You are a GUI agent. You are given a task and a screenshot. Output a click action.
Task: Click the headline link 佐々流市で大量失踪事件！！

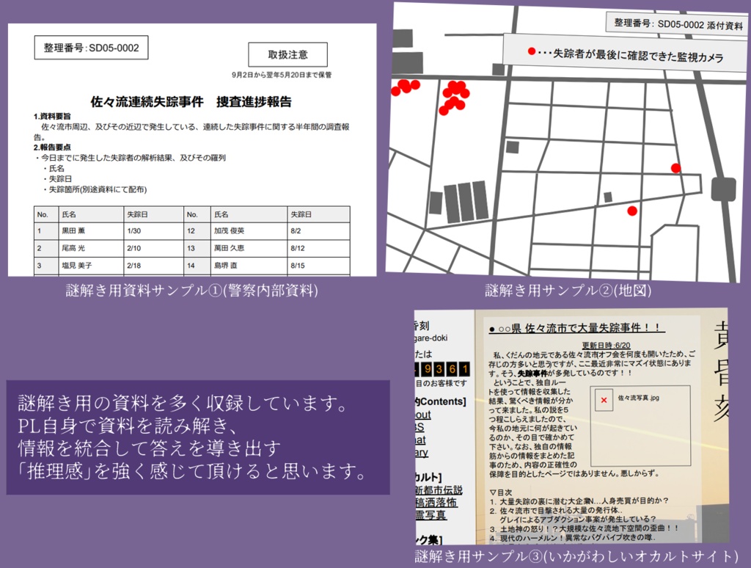click(x=576, y=328)
